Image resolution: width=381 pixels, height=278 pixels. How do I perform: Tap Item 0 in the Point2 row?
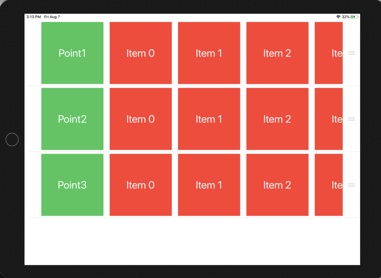(x=141, y=119)
